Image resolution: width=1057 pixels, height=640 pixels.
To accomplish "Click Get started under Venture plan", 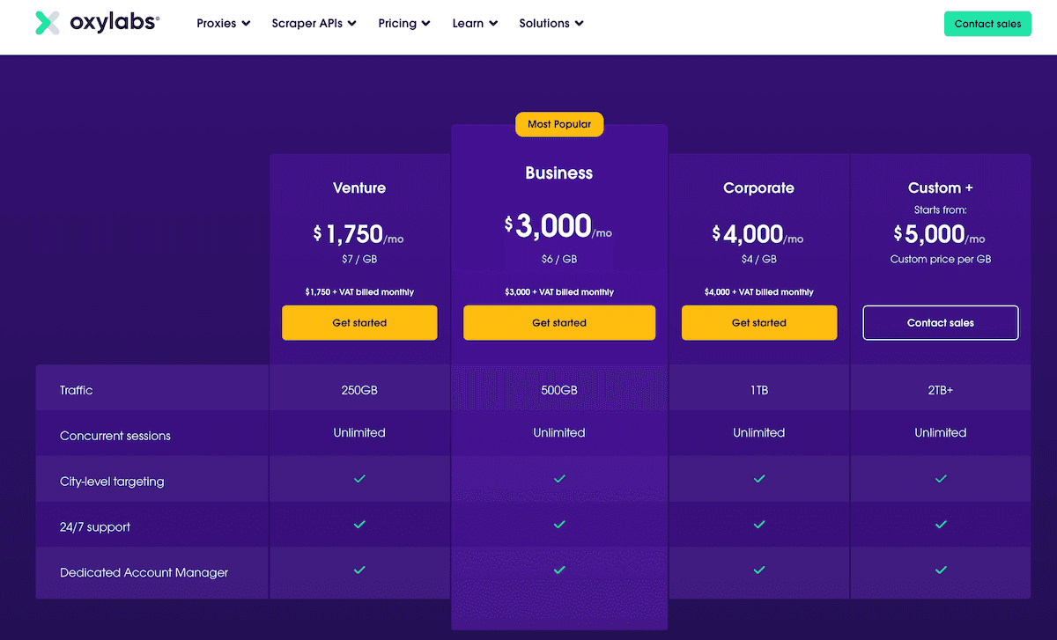I will tap(359, 323).
